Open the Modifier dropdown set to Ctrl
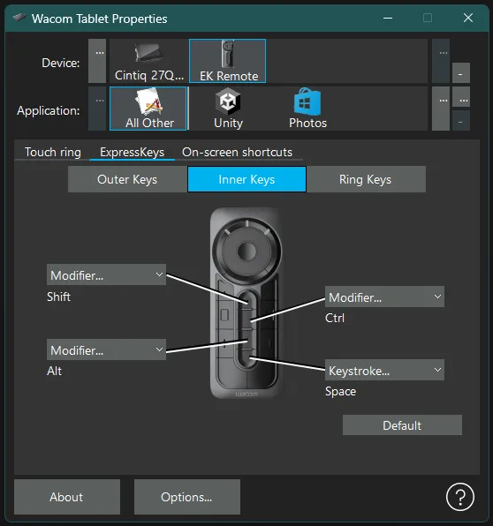493x526 pixels. pyautogui.click(x=384, y=297)
